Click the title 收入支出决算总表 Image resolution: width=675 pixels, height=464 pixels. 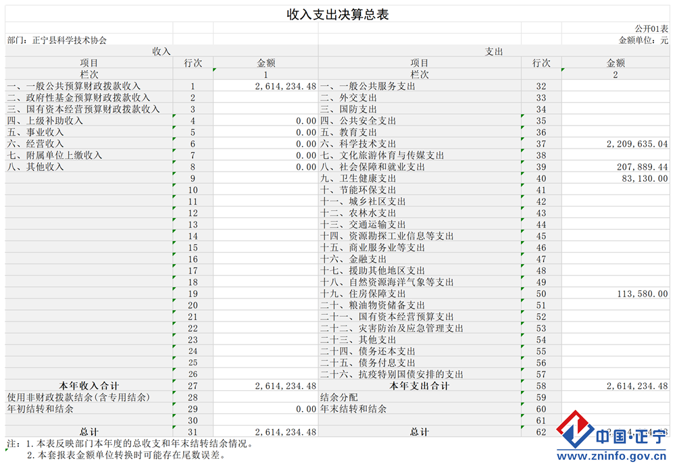[x=338, y=14]
